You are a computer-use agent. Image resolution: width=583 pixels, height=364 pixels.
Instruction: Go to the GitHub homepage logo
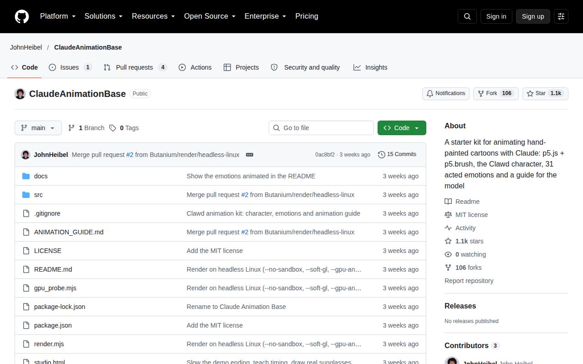(22, 16)
